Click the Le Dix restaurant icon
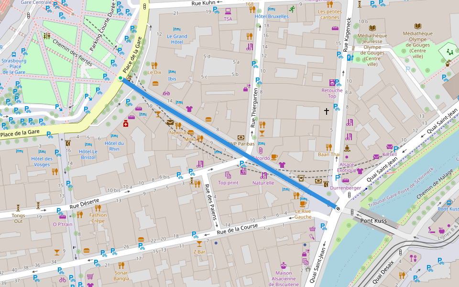 tap(154, 65)
